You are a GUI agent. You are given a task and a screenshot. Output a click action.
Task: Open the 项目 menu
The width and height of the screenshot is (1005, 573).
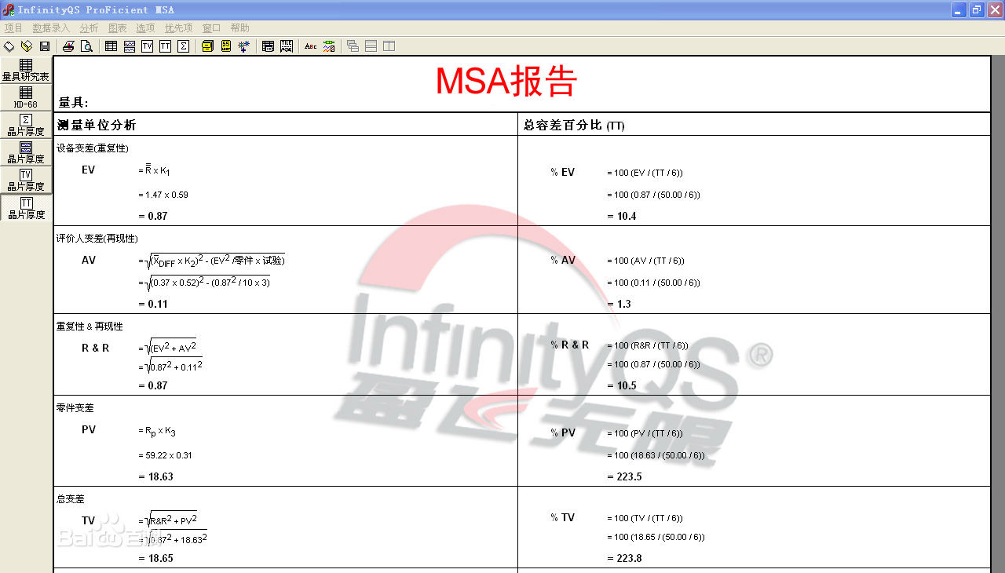tap(13, 28)
